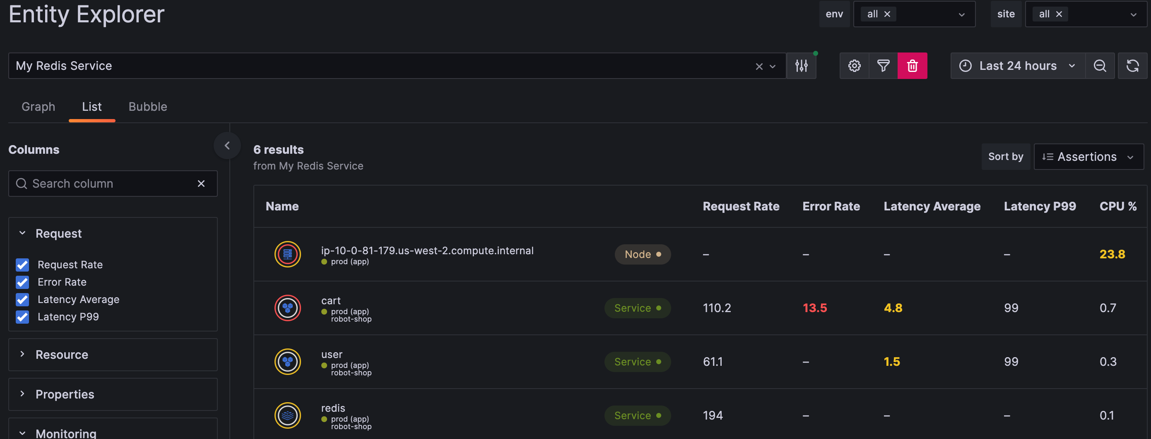Click the refresh icon
1151x439 pixels.
pos(1133,66)
